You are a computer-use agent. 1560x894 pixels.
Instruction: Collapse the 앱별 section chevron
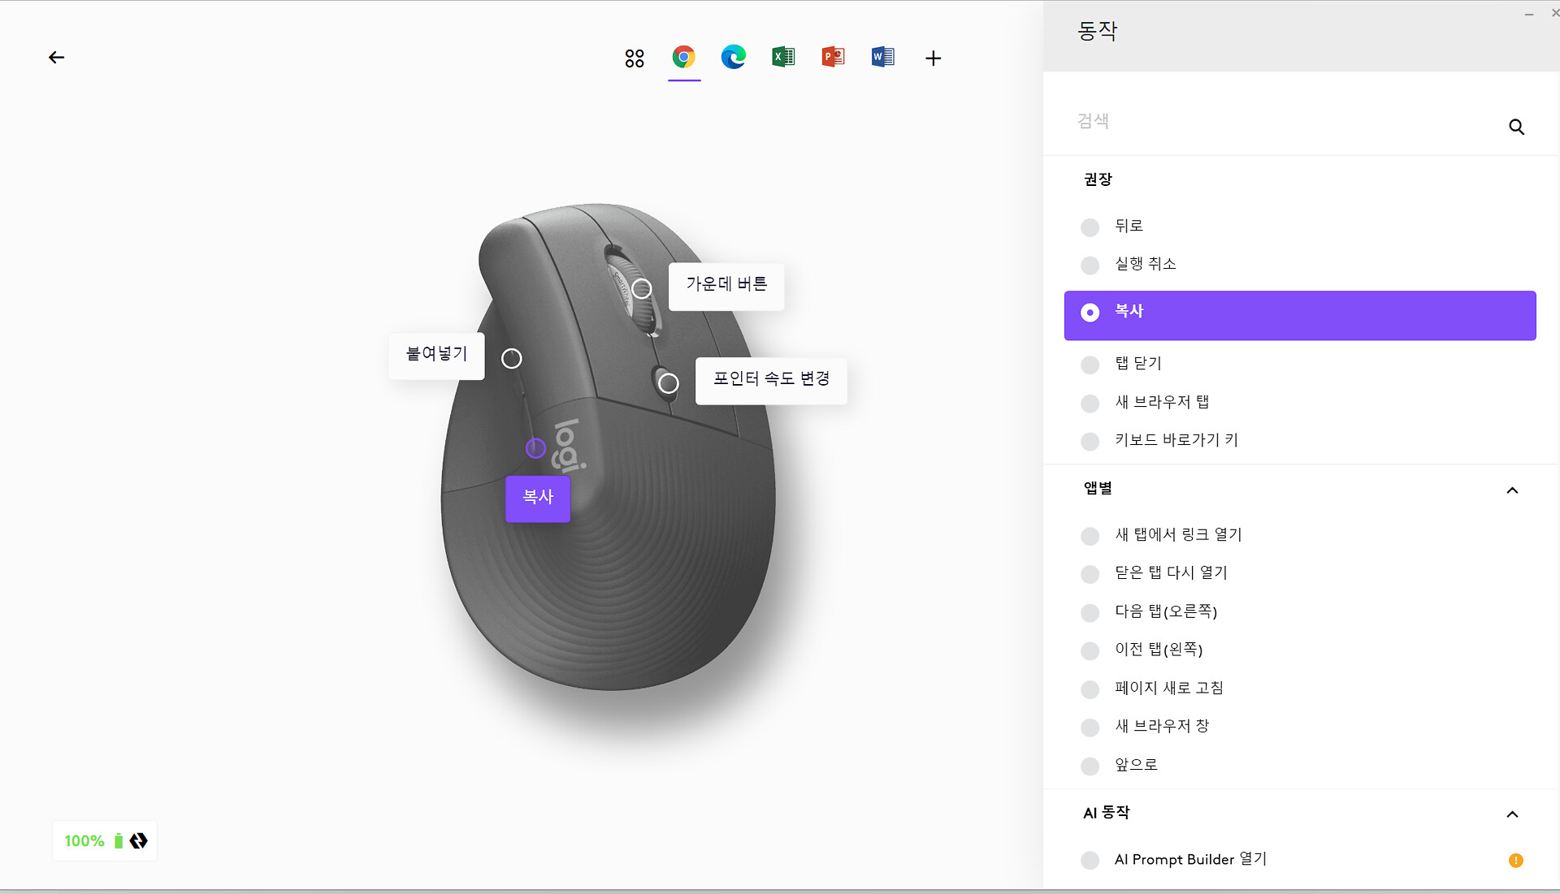[1512, 490]
